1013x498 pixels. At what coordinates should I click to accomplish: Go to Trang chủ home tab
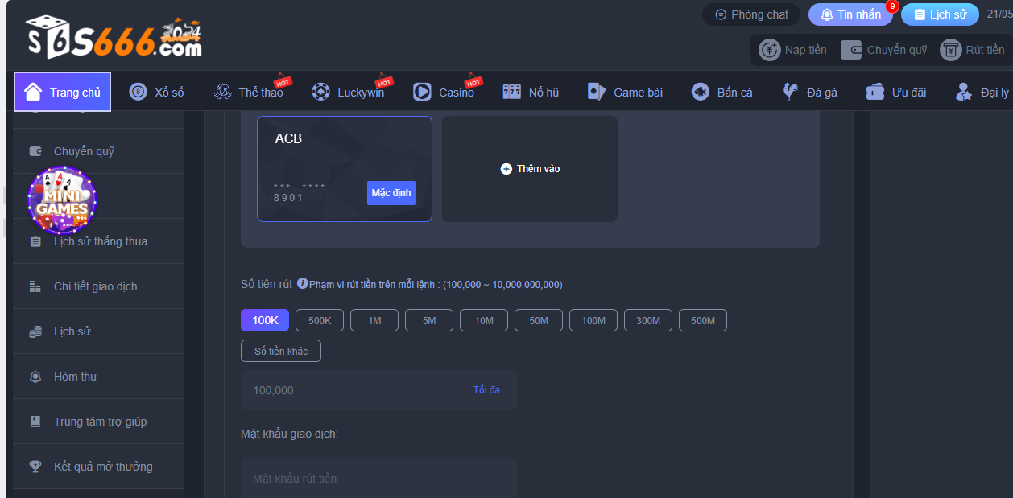click(x=63, y=92)
